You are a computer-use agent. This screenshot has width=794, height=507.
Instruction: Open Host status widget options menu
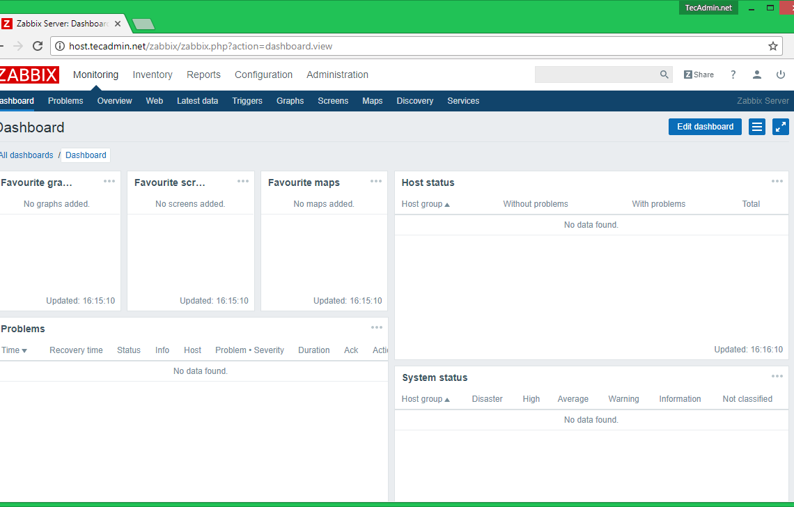[x=777, y=182]
